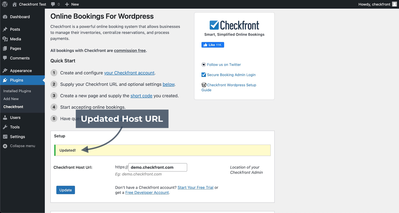
Task: Open Installed Plugins submenu item
Action: 17,91
